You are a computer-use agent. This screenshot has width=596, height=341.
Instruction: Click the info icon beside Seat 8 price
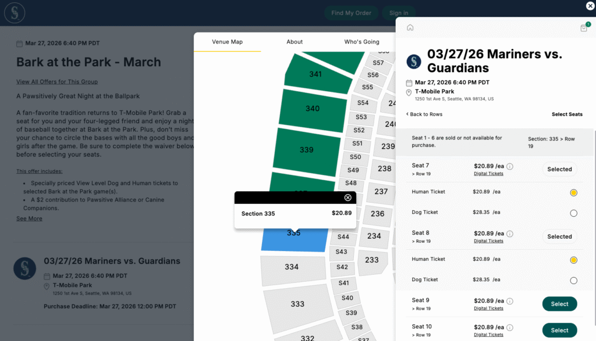pyautogui.click(x=510, y=234)
